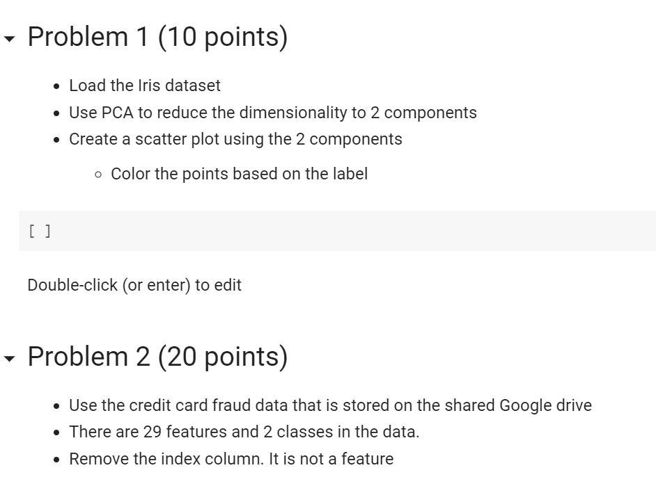Select the Problem 1 (10 points) heading
Screen dimensions: 656x493
tap(157, 36)
